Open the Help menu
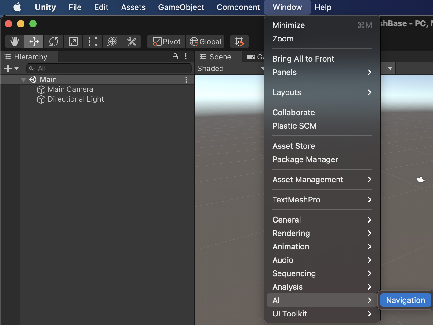Viewport: 433px width, 325px height. click(x=323, y=7)
